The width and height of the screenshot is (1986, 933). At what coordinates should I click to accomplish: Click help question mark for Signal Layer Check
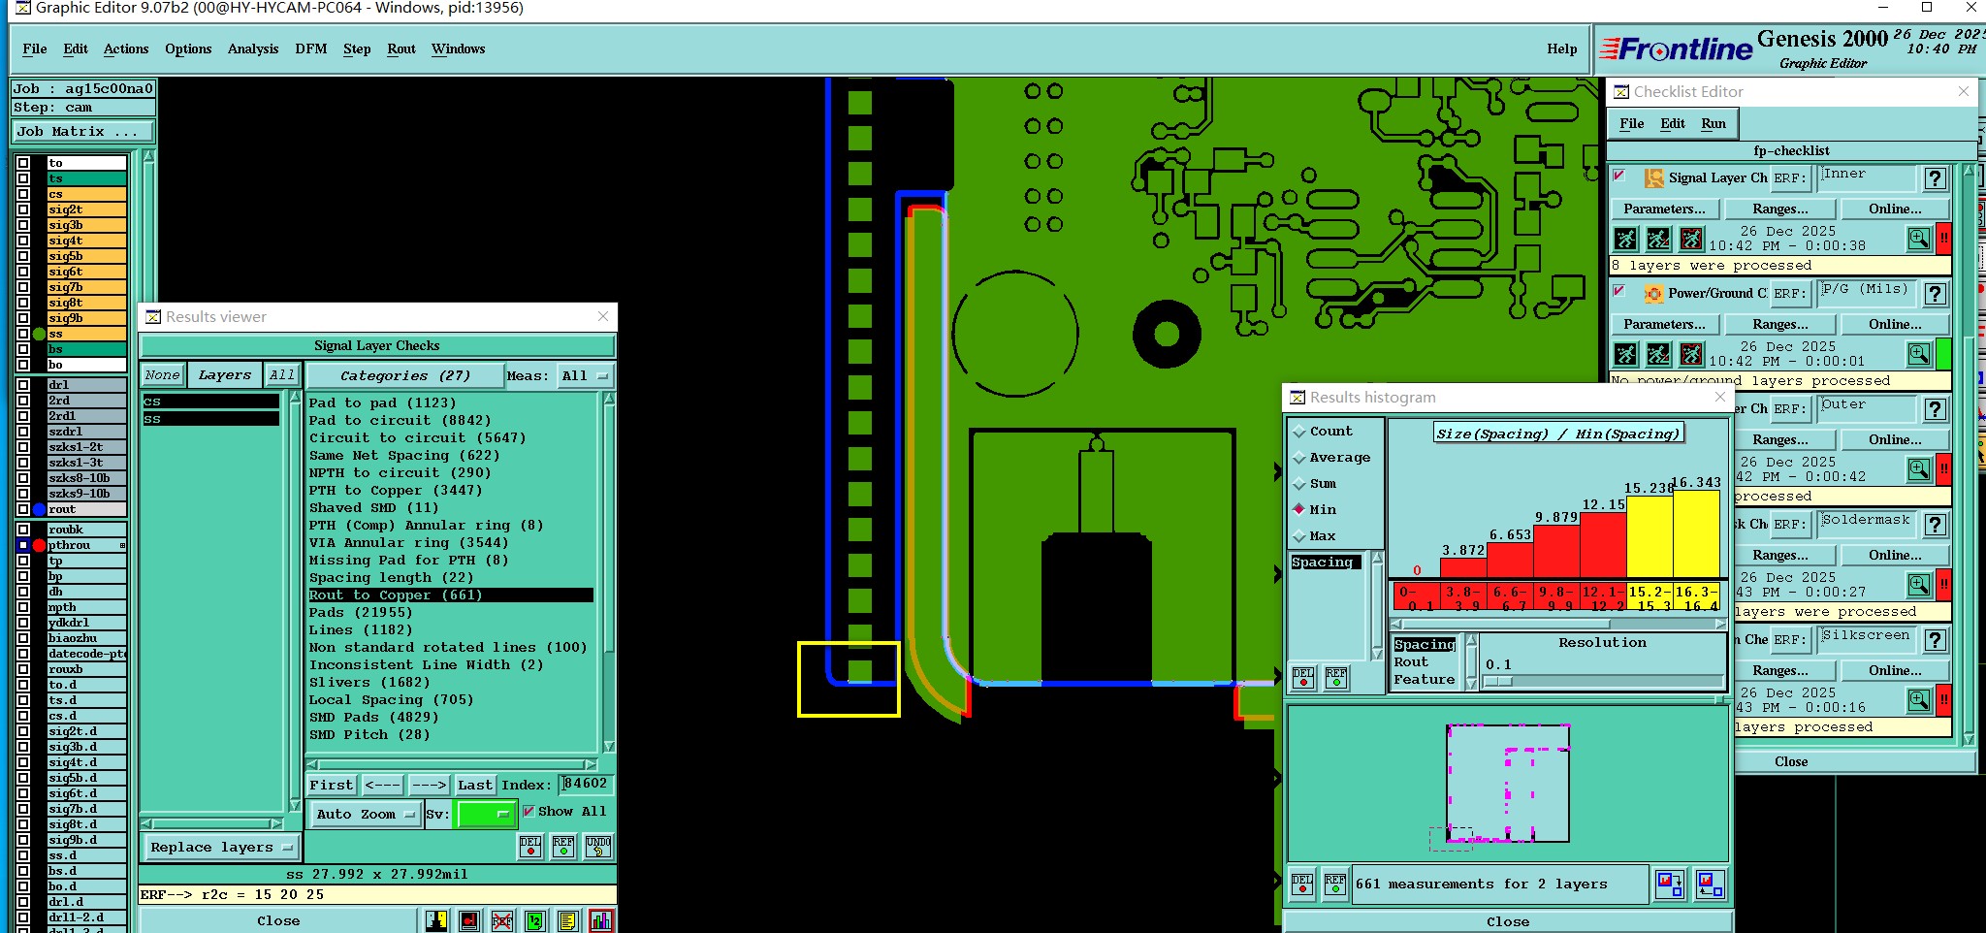[1936, 178]
